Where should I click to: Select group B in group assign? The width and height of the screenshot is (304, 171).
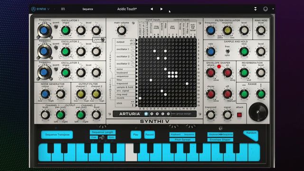157,114
